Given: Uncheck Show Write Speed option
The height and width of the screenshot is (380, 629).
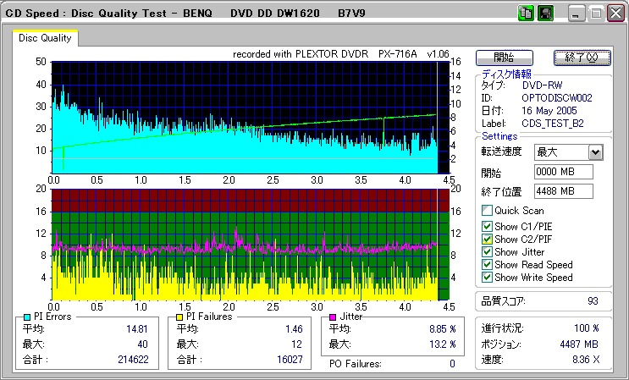Looking at the screenshot, I should click(x=487, y=277).
